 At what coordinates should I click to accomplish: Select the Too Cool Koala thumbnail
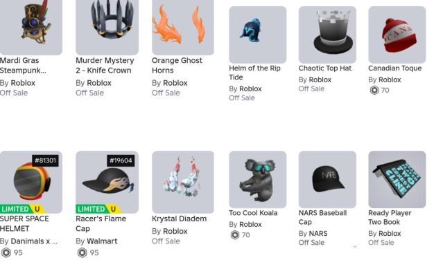(x=258, y=179)
